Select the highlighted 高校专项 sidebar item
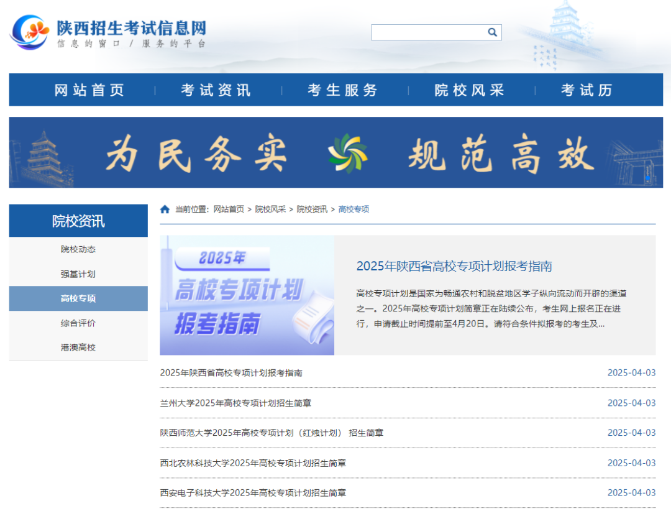The image size is (671, 511). (x=77, y=298)
